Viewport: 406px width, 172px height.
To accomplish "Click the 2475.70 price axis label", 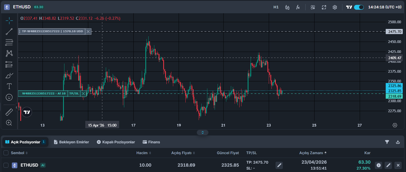I will point(394,31).
